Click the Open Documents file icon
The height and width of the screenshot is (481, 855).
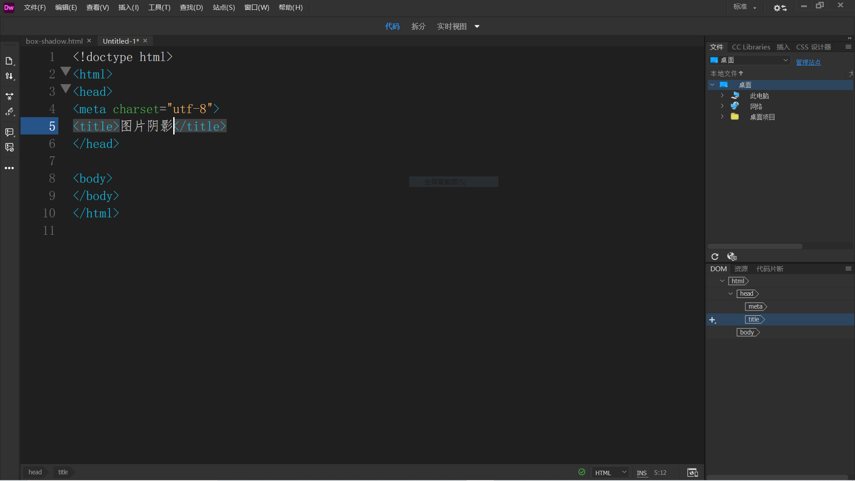pyautogui.click(x=9, y=61)
